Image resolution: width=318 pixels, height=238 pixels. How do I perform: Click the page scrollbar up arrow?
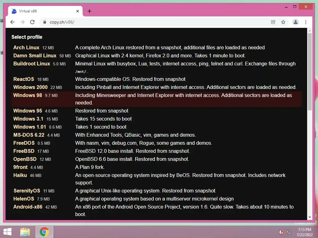coord(310,31)
